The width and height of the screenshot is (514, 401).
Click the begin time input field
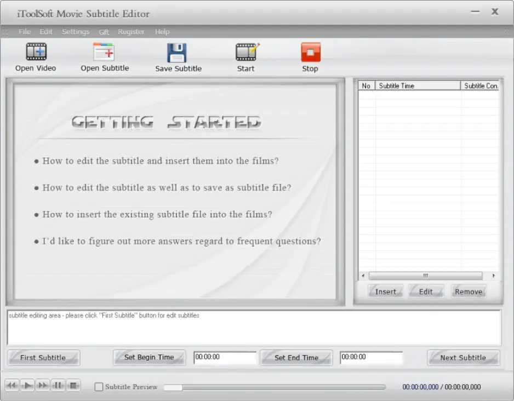click(225, 357)
